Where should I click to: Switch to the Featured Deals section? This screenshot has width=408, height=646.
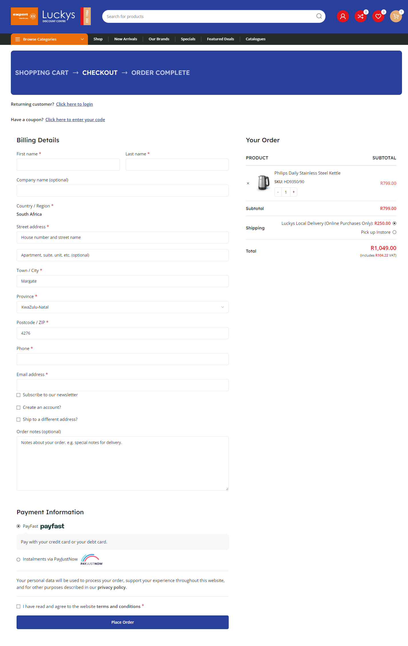click(220, 39)
